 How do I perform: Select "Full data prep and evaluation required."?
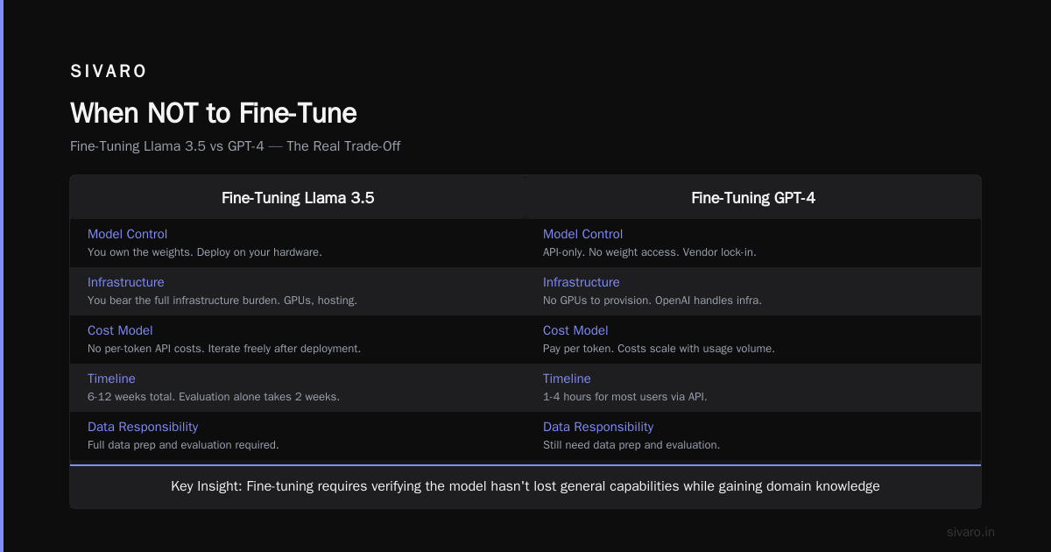(183, 445)
